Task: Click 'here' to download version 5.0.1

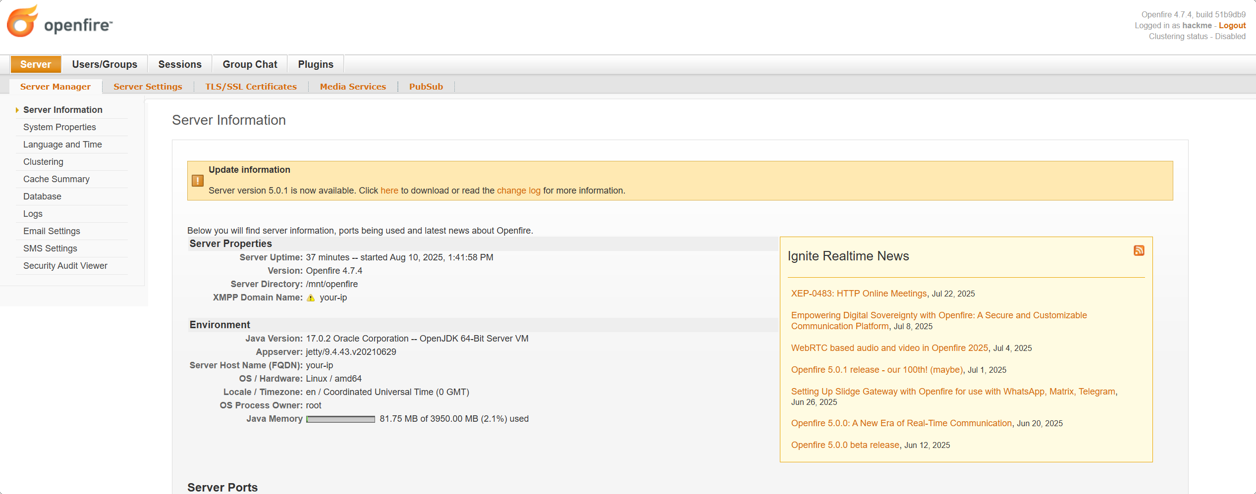Action: pyautogui.click(x=389, y=191)
